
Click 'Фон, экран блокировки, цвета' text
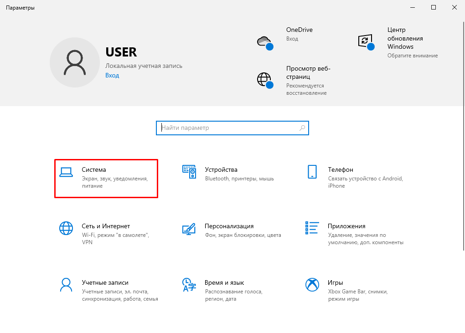point(243,235)
